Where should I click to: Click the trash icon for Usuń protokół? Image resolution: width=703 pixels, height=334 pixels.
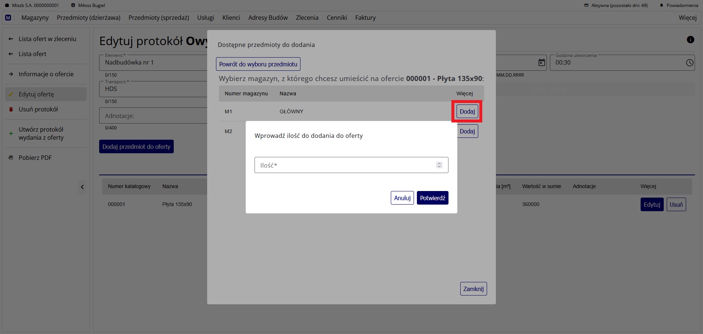pos(11,109)
